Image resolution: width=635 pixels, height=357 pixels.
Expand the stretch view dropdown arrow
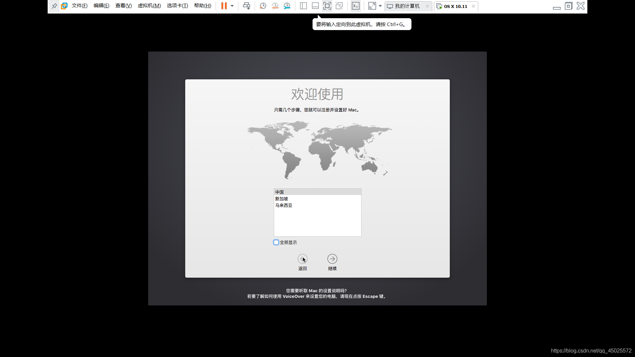380,6
